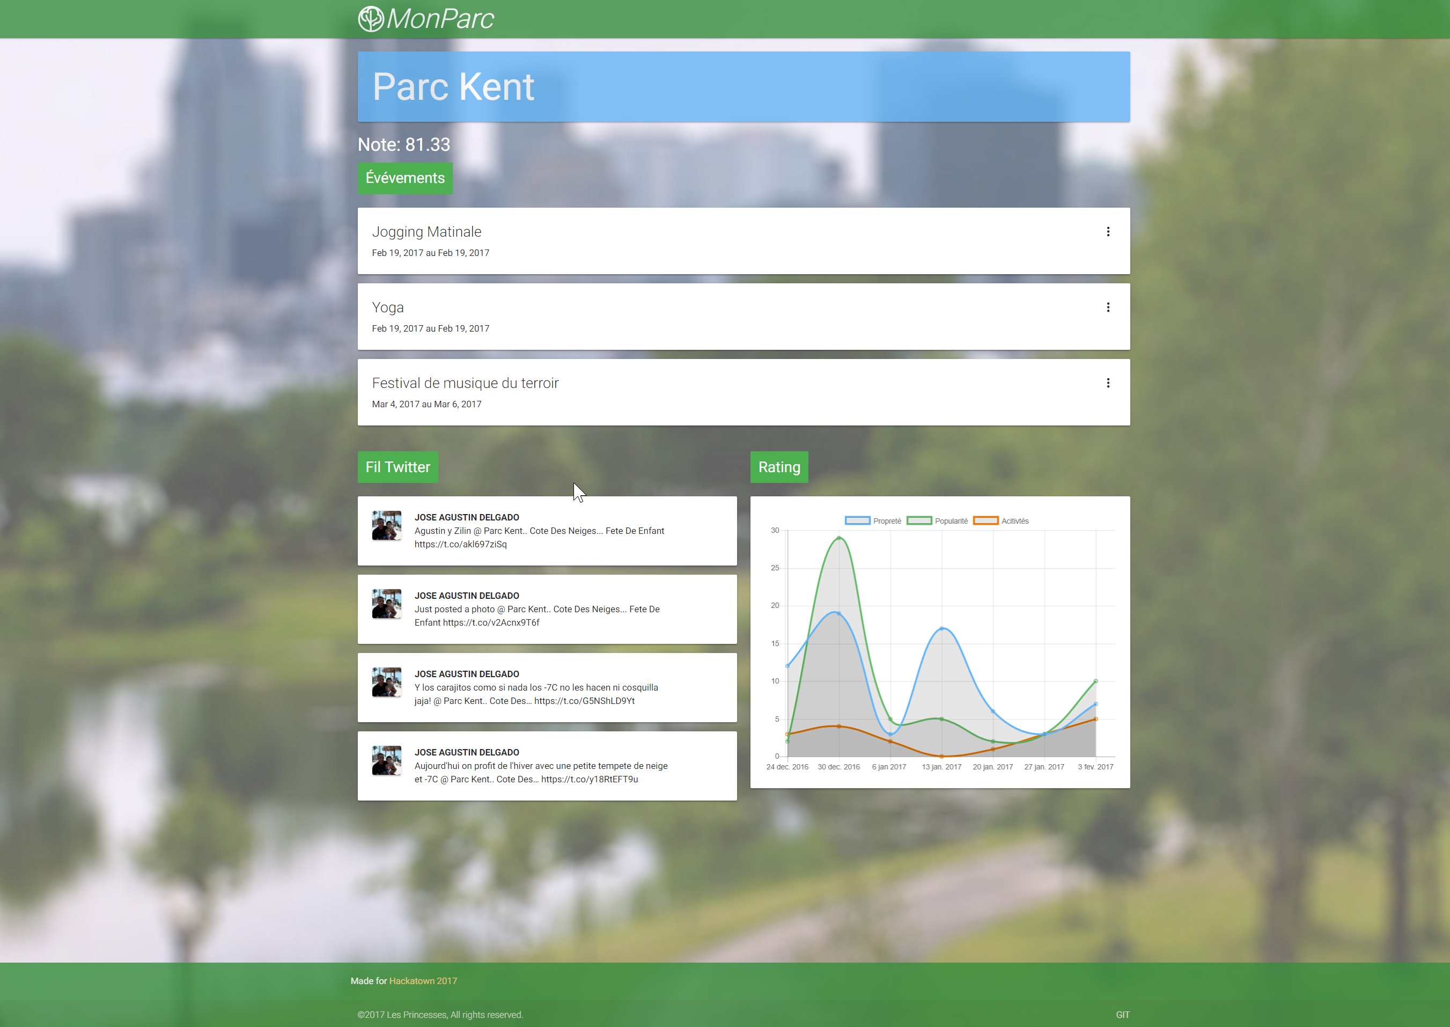Click avatar of 'Aujourd'hui on profit' tweet
This screenshot has height=1027, width=1450.
pyautogui.click(x=386, y=761)
